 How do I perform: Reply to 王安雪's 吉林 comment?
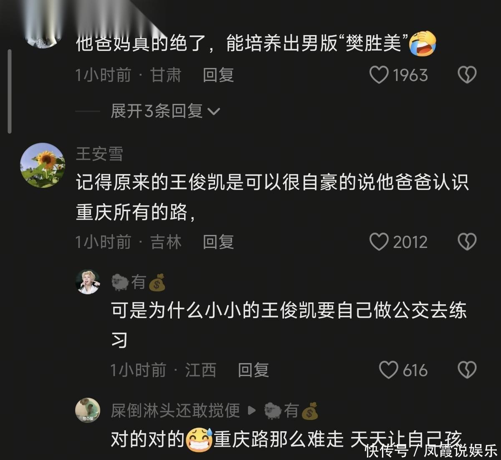click(218, 242)
